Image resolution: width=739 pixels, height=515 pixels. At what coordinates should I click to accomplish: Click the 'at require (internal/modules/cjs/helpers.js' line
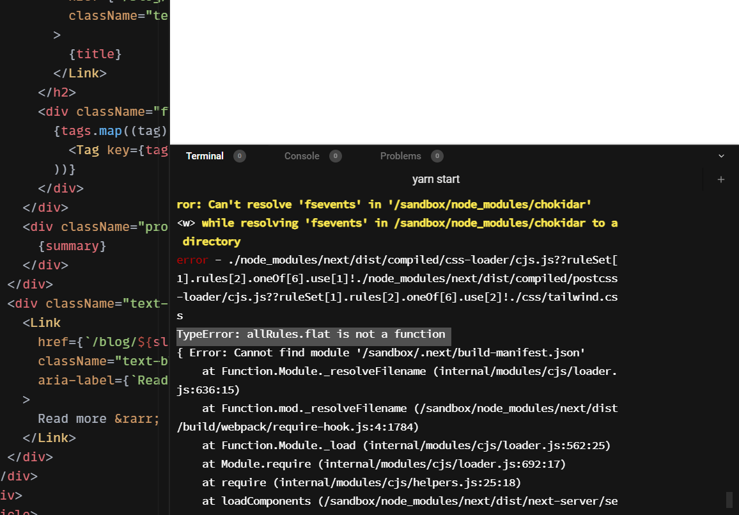point(361,483)
